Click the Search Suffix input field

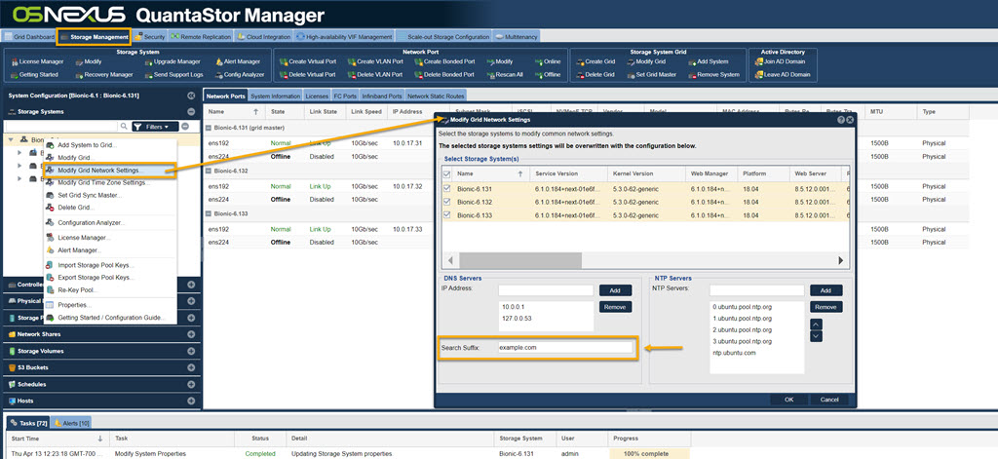click(x=566, y=348)
